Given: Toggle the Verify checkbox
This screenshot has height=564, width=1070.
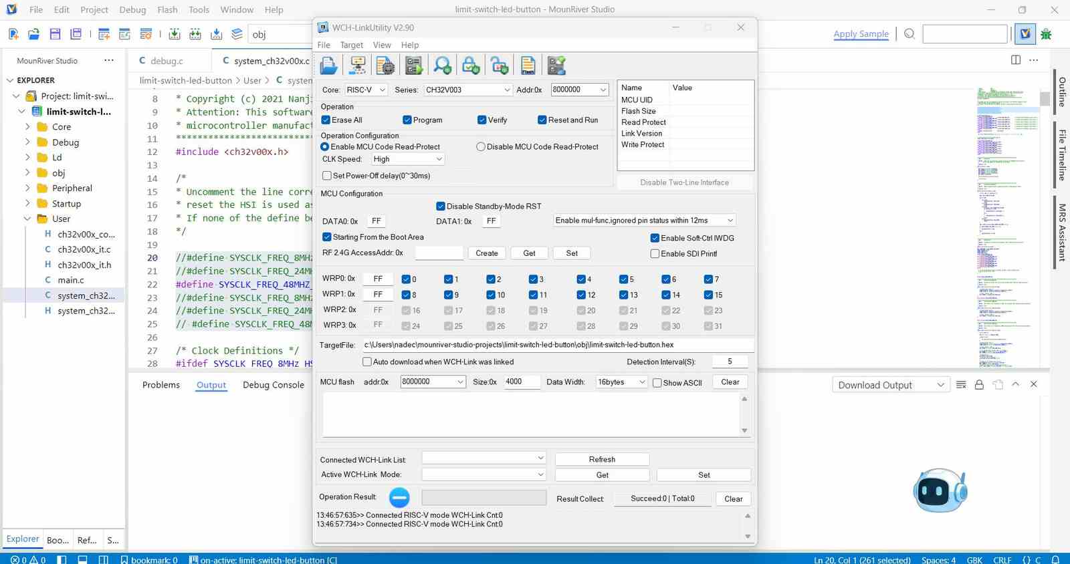Looking at the screenshot, I should [481, 120].
